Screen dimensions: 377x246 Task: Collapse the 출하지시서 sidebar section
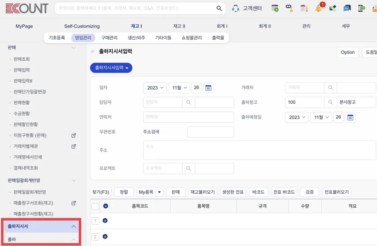[x=74, y=226]
